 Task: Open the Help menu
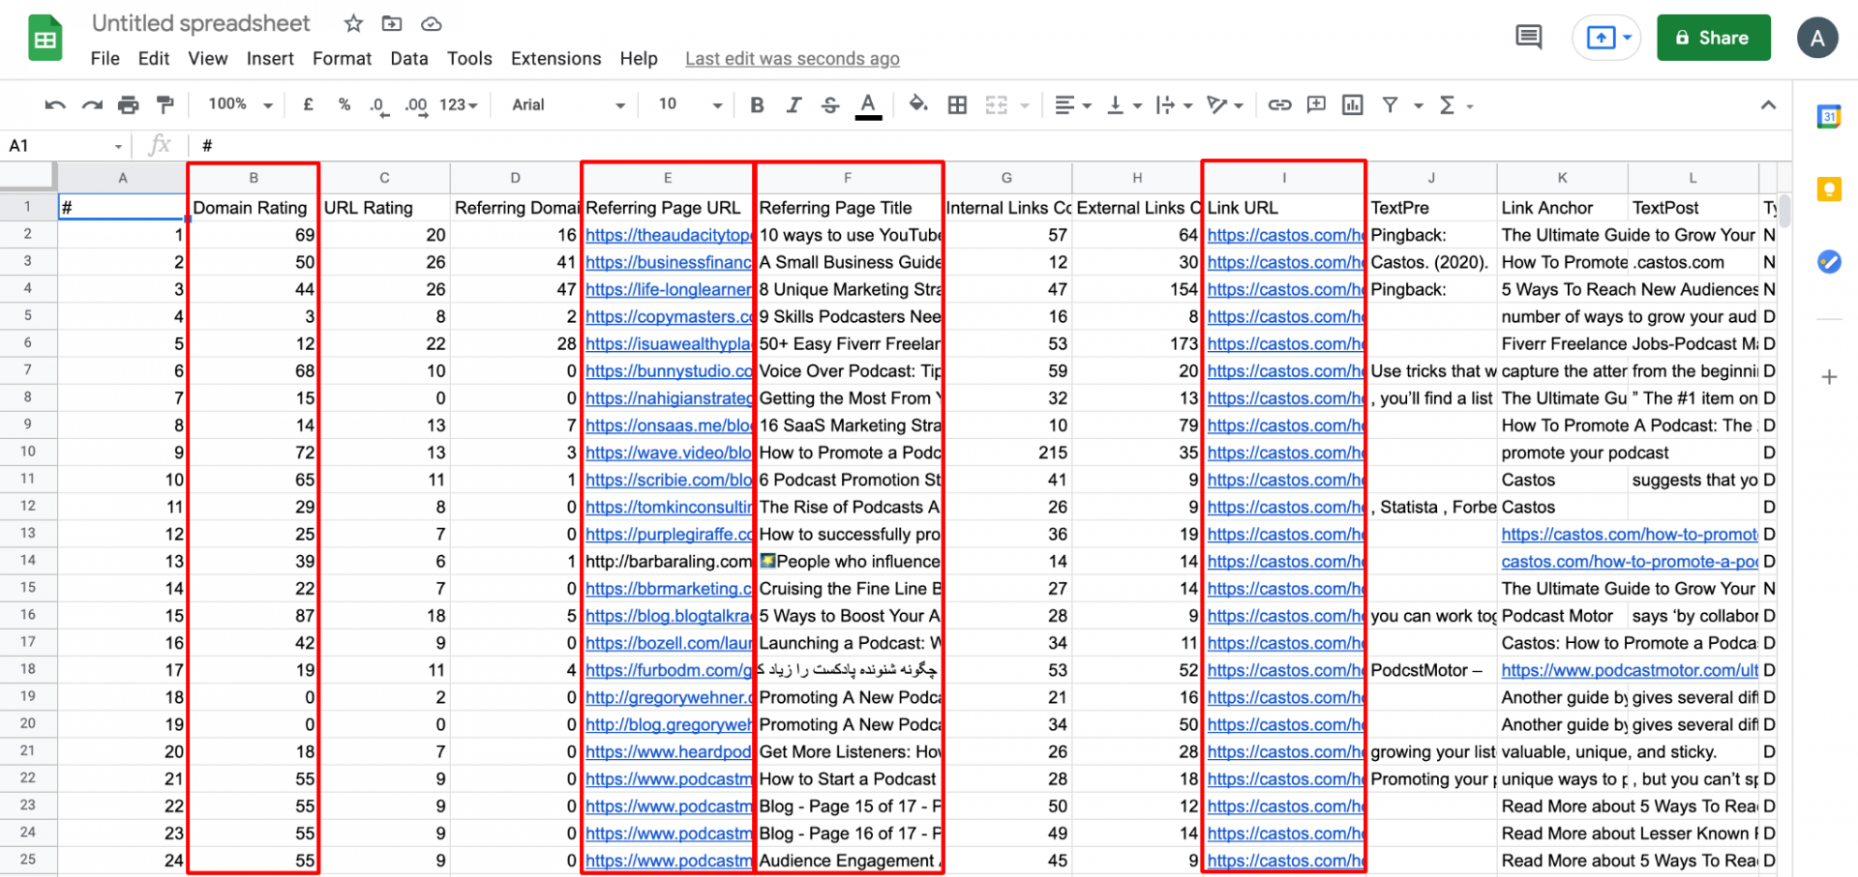(639, 59)
